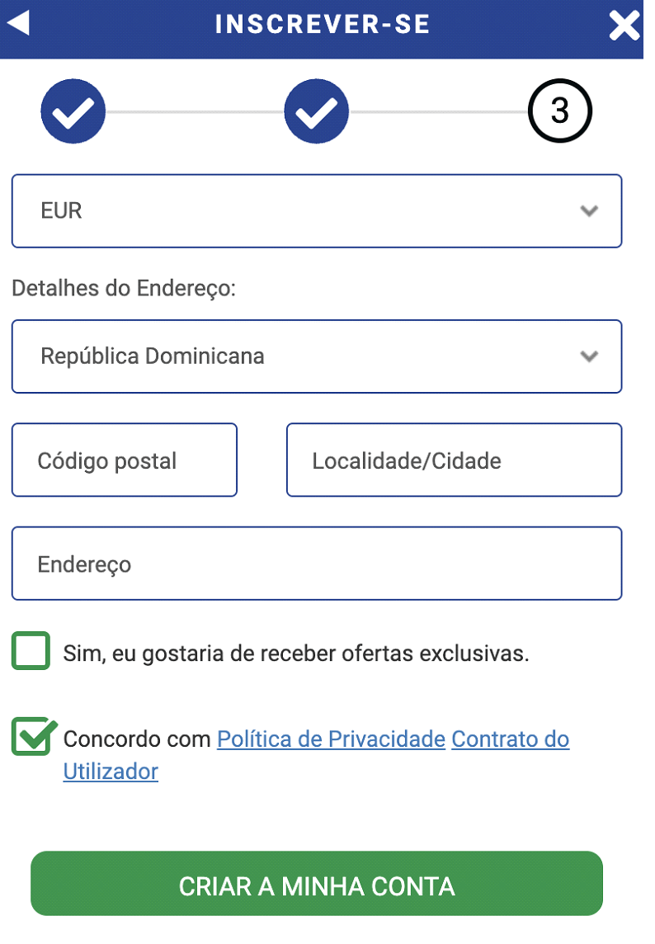Focus the Endereço input field
Screen dimensions: 655x944
[x=317, y=564]
